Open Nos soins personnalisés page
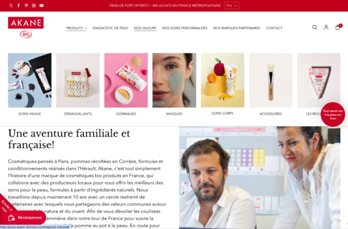Image resolution: width=348 pixels, height=229 pixels. click(x=185, y=28)
